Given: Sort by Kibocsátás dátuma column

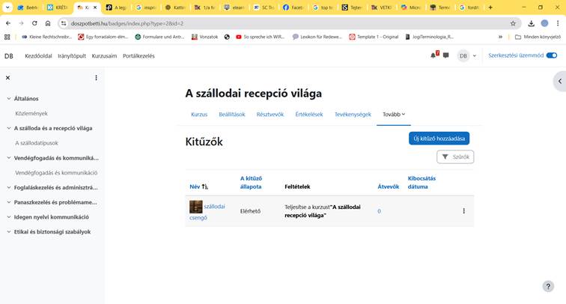Looking at the screenshot, I should [422, 183].
